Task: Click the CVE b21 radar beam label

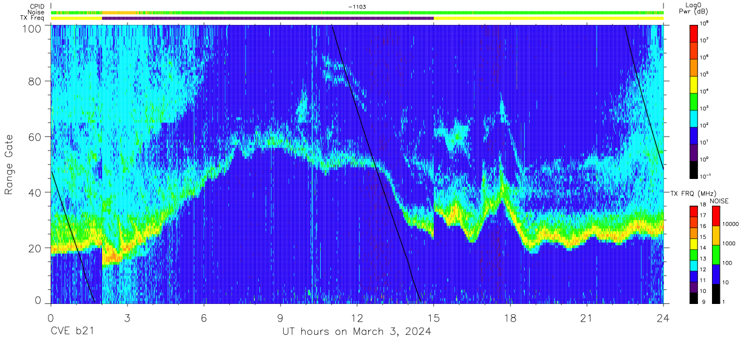Action: 72,332
